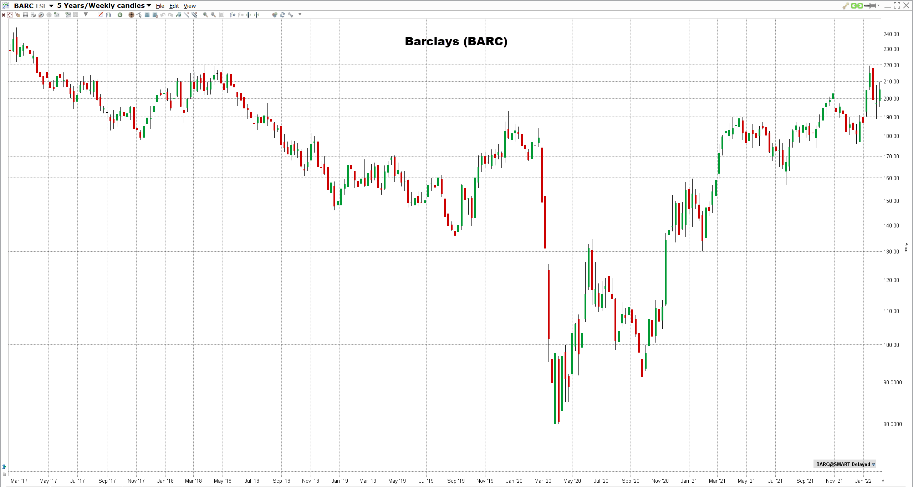Click the grey fit-to-window zoom icon
Screen dimensions: 913x487
(221, 15)
